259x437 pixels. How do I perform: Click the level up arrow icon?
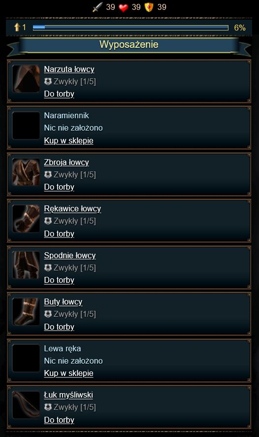pos(17,27)
